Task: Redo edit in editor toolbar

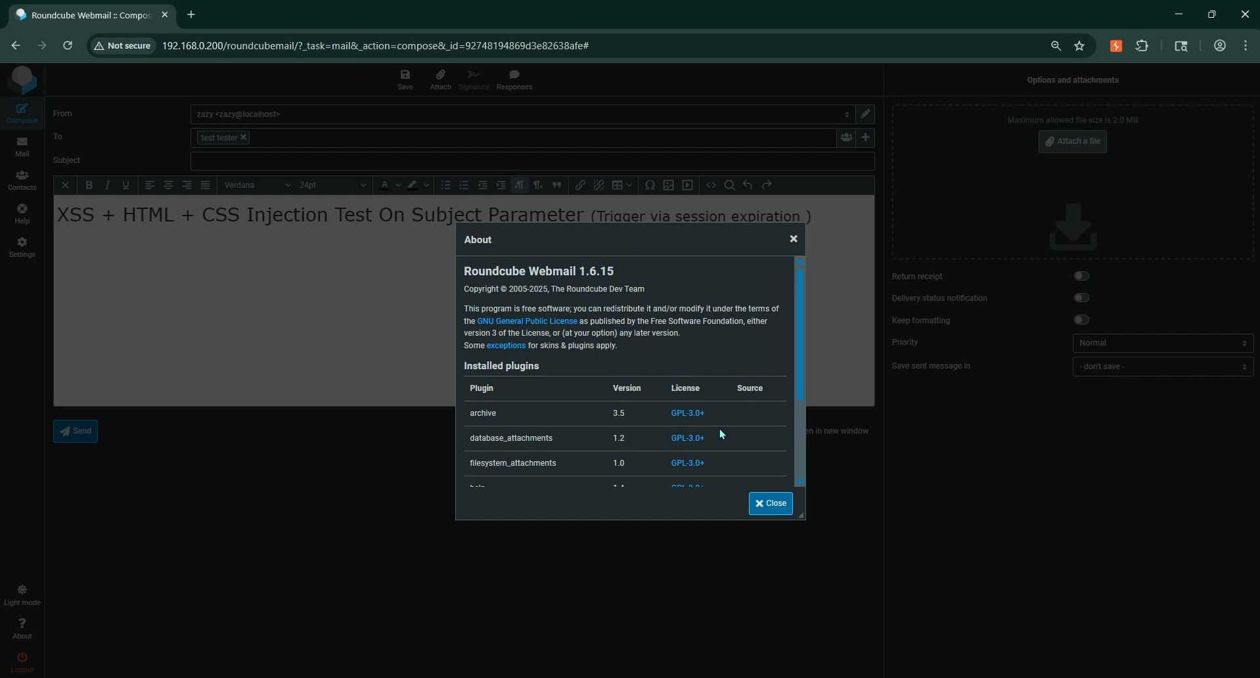Action: coord(767,185)
